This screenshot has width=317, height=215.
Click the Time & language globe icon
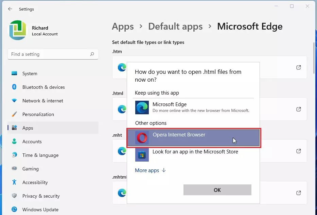click(14, 155)
